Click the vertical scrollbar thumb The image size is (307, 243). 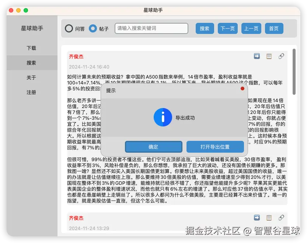294,72
